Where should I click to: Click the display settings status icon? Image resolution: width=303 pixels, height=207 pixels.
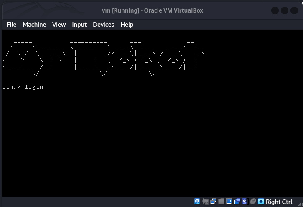pos(229,202)
